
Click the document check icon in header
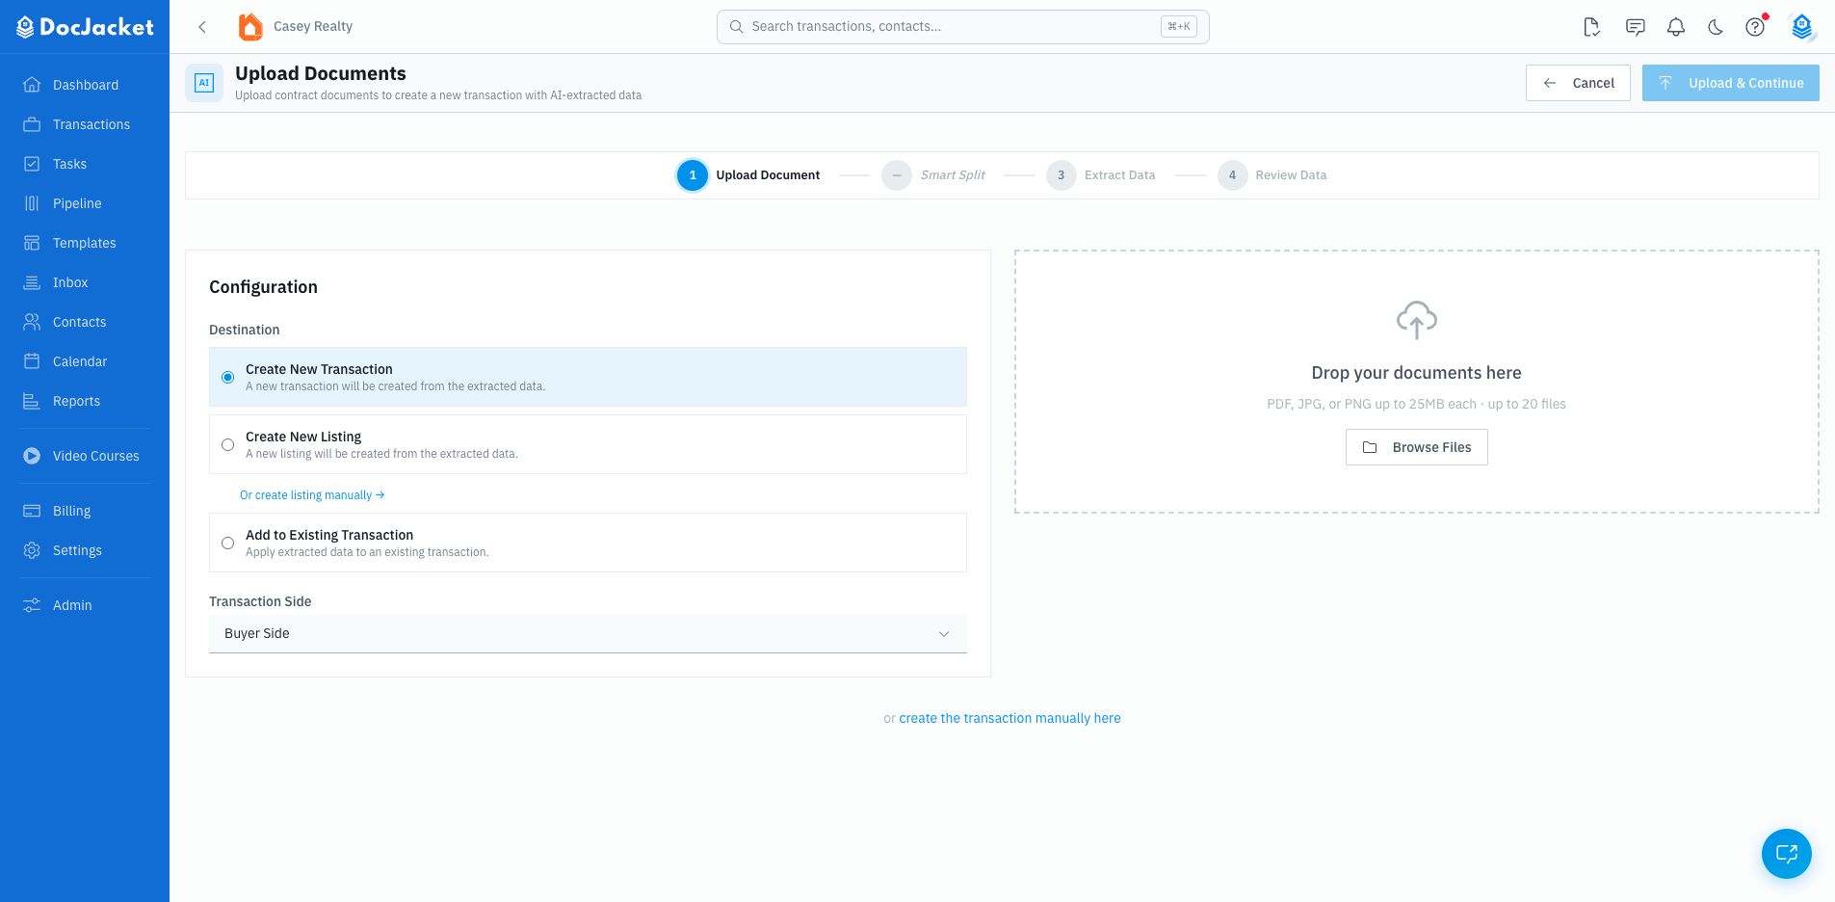click(1592, 27)
